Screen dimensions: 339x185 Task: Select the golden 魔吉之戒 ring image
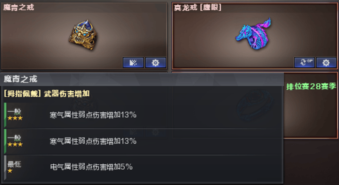pos(83,35)
